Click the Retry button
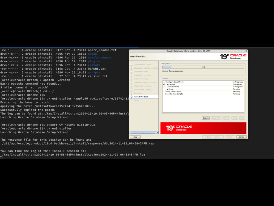274x206 pixels. (x=235, y=118)
